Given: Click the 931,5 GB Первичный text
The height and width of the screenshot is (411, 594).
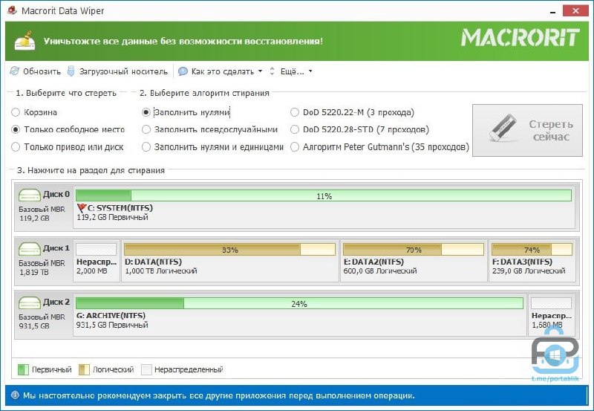Looking at the screenshot, I should click(112, 325).
